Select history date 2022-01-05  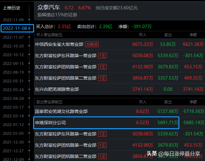(13, 134)
